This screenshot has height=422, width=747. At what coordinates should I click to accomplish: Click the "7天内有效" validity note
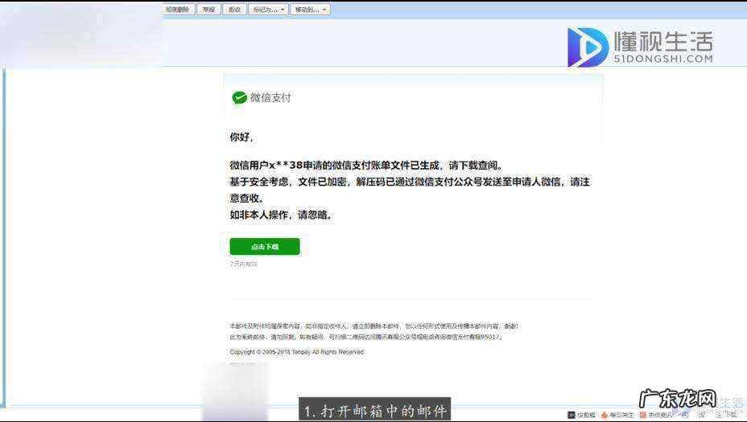pyautogui.click(x=243, y=264)
